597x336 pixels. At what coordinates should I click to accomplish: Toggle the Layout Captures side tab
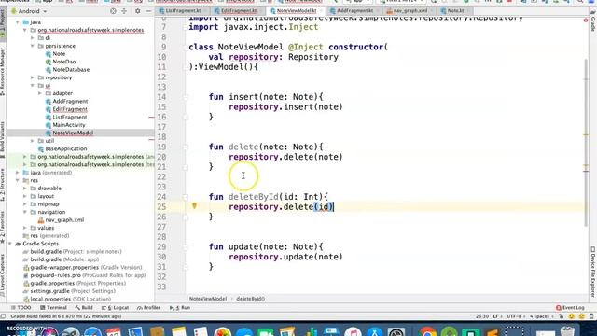tap(3, 275)
